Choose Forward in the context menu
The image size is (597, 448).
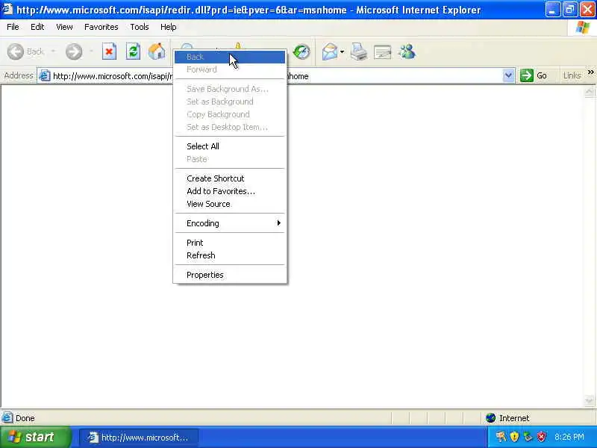(230, 69)
